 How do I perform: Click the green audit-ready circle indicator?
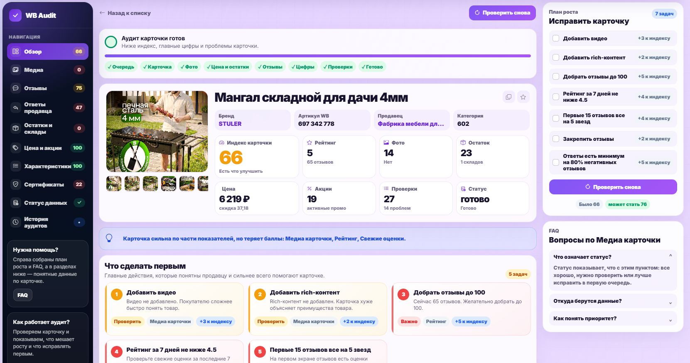[x=111, y=42]
